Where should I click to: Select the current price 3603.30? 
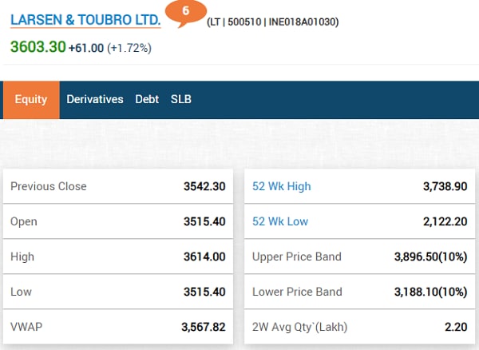[x=38, y=47]
